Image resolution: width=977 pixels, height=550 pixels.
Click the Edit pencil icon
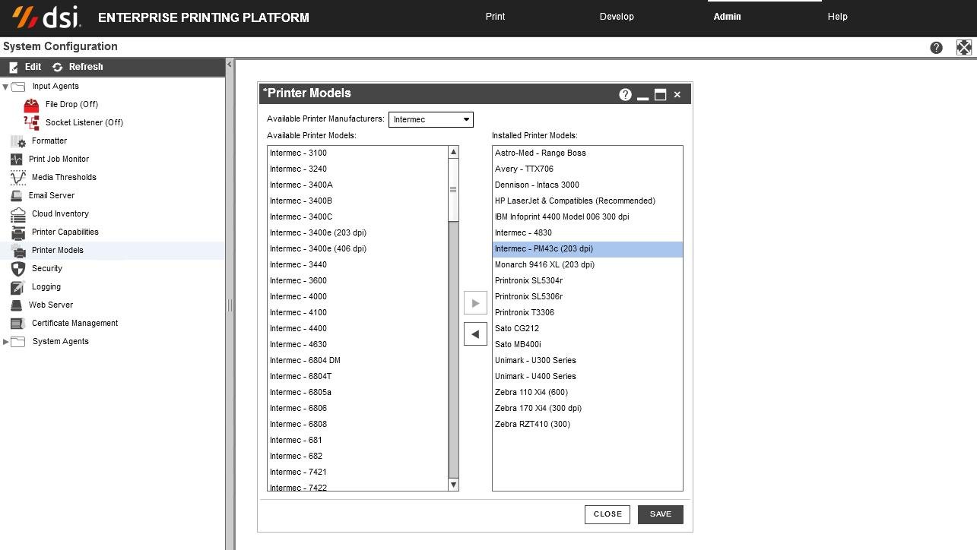pos(13,67)
